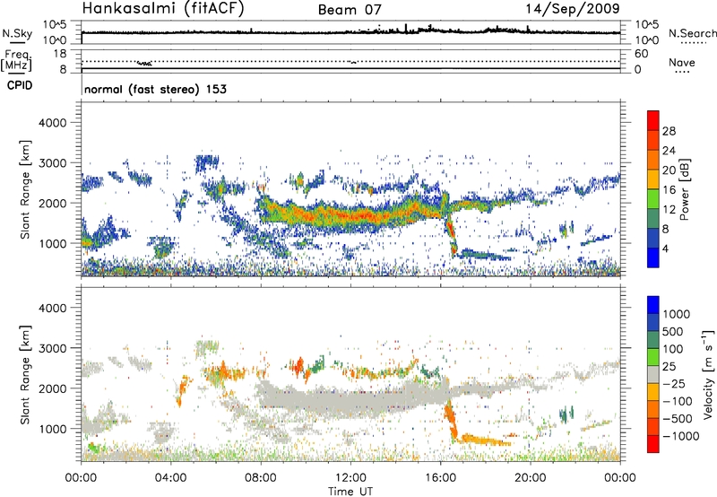
Task: Select the 'Freq. [MHz]' label
Action: click(17, 60)
